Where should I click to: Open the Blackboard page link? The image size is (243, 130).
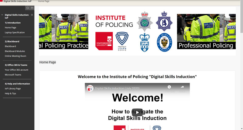coord(10,46)
